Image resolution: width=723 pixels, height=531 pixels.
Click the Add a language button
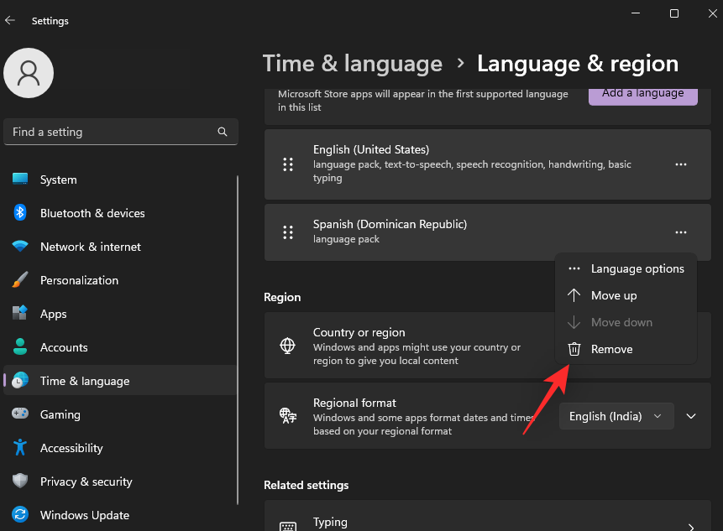(642, 95)
